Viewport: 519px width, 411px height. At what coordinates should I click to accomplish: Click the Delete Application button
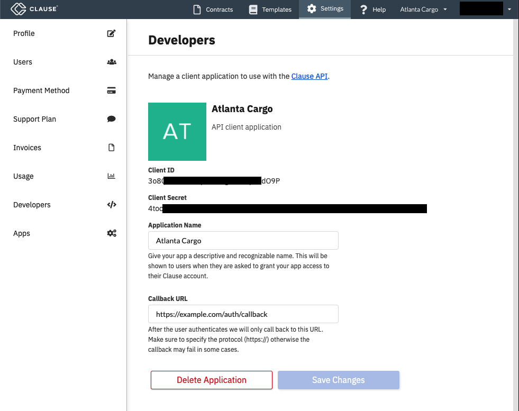[212, 380]
